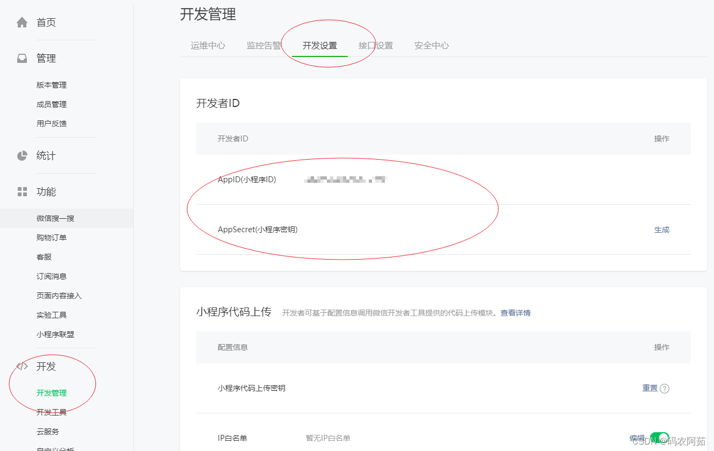Open the 统计 section
This screenshot has height=451, width=714.
[x=46, y=155]
